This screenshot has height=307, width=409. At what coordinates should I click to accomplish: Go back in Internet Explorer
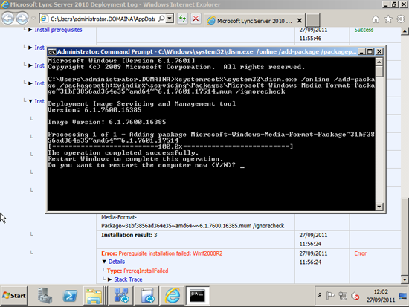8,19
